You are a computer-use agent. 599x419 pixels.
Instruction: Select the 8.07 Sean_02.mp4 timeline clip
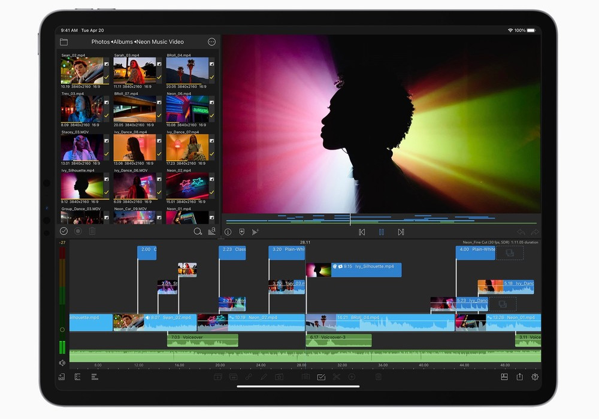(x=155, y=323)
